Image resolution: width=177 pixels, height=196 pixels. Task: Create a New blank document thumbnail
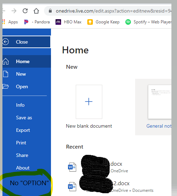tap(89, 102)
